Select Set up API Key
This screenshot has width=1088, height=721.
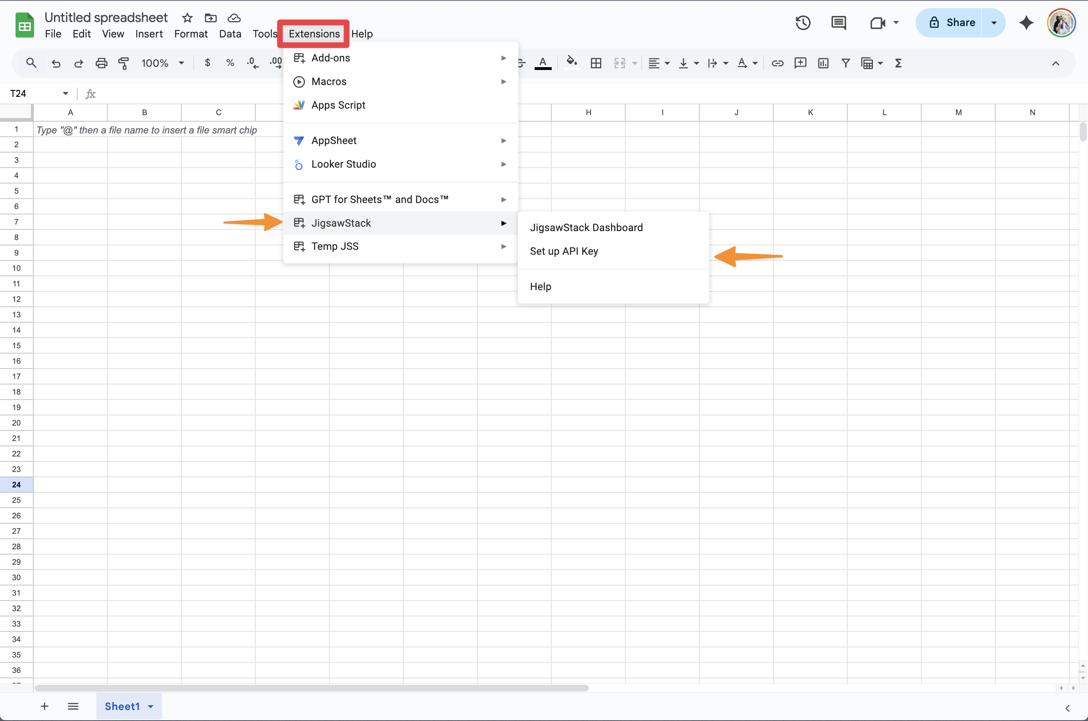614,251
